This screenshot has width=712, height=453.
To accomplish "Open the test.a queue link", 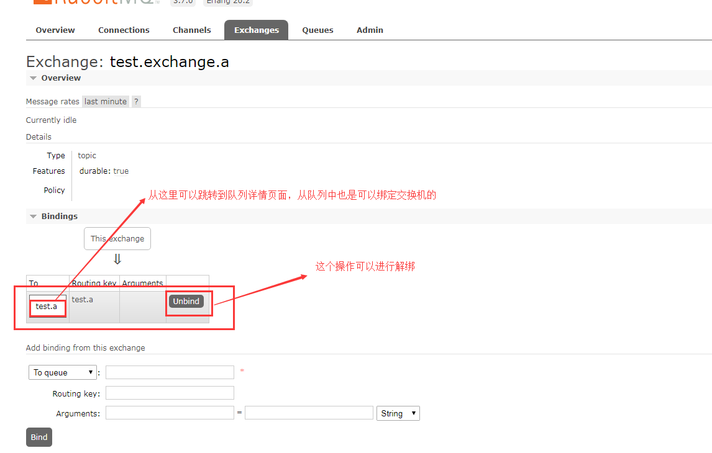I will (47, 307).
